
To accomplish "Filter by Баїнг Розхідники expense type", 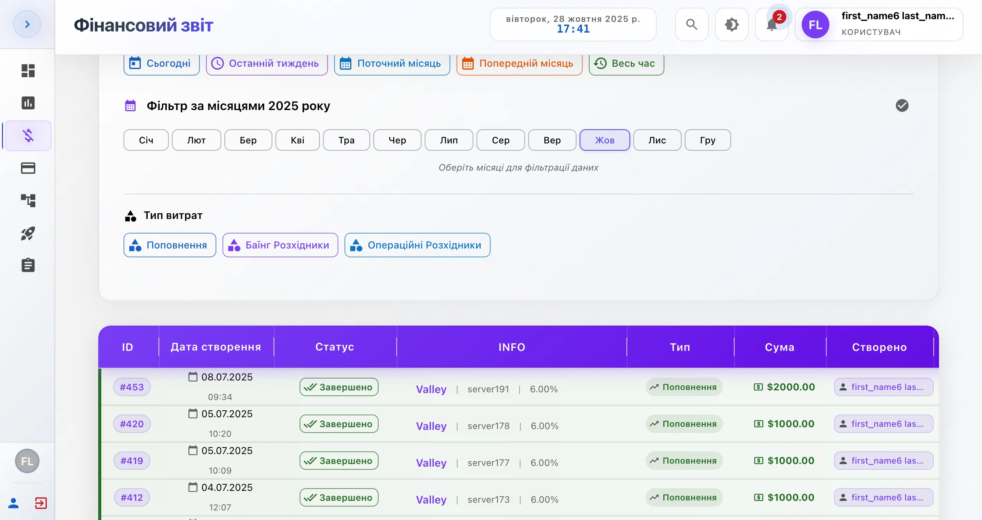I will [x=280, y=245].
